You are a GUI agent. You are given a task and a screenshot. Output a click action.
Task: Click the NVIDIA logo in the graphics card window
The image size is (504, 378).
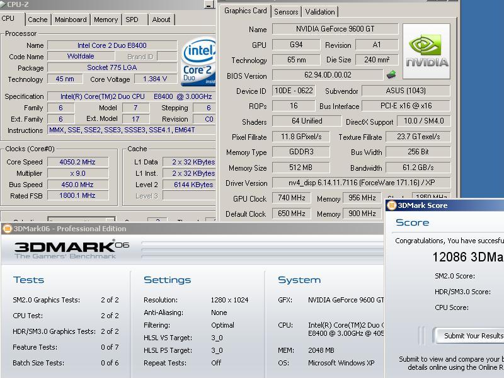click(x=427, y=52)
